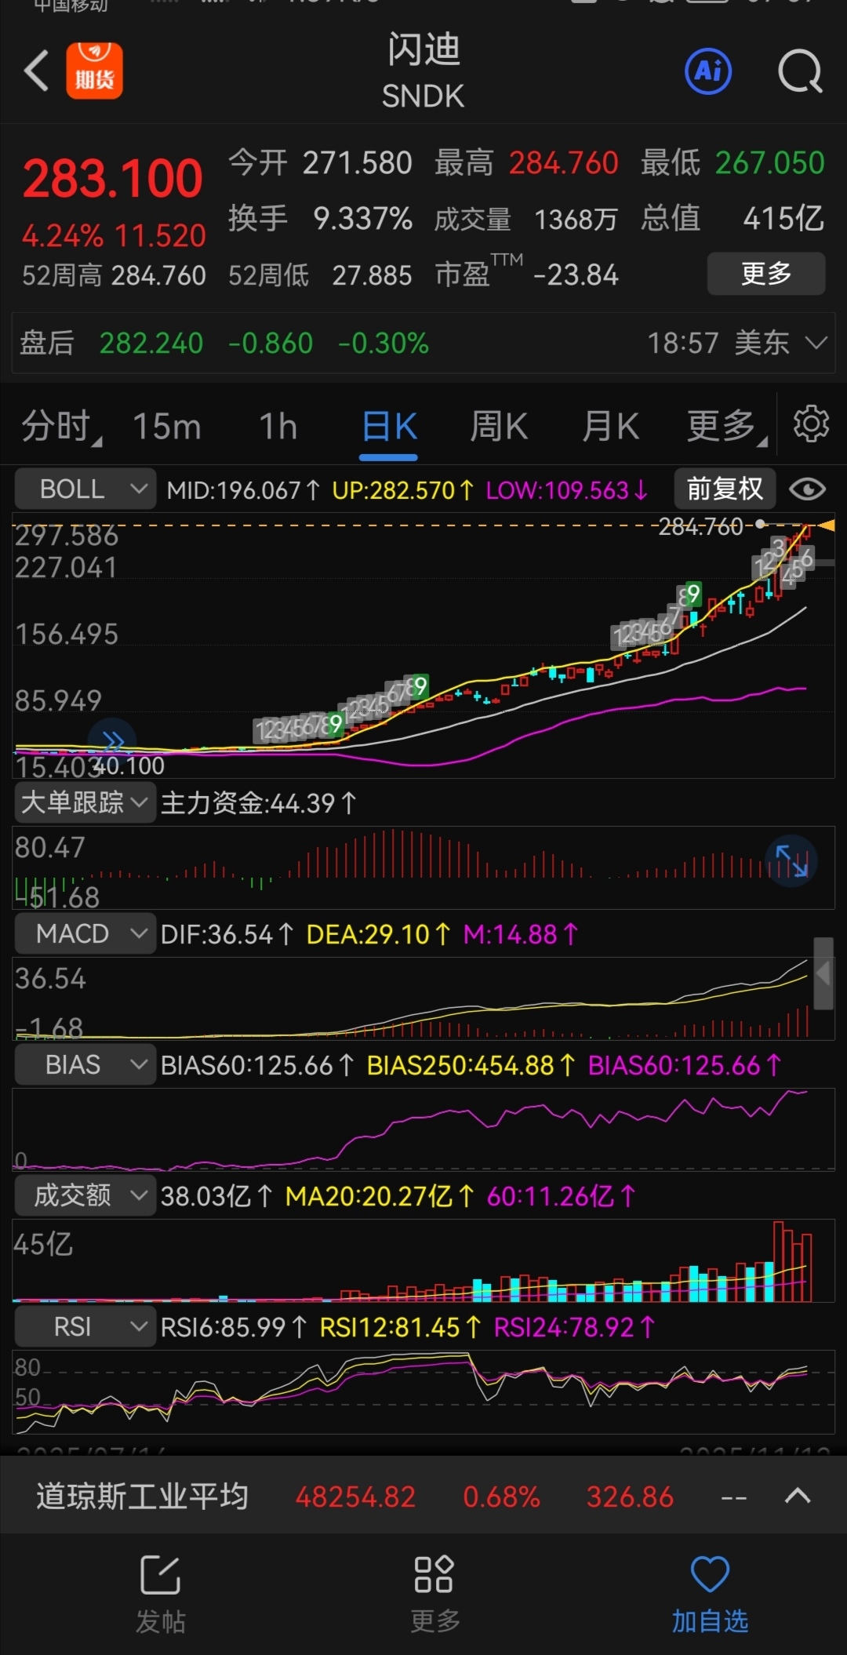
Task: Tap the 成交量 1368万 figure
Action: 526,219
